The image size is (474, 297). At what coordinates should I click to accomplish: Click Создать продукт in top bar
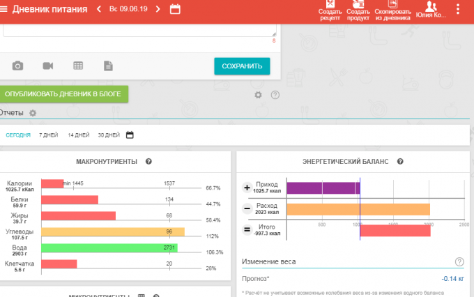pos(358,11)
